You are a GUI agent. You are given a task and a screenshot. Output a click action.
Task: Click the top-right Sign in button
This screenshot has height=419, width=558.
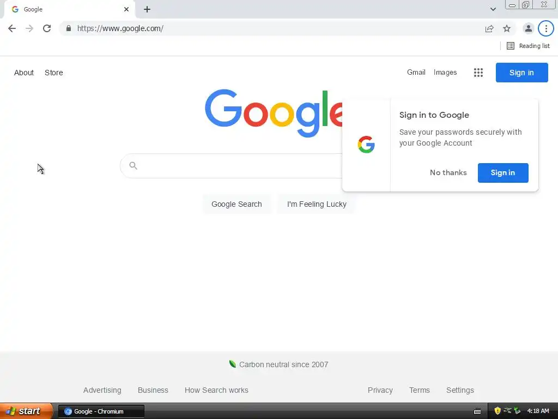click(x=521, y=73)
